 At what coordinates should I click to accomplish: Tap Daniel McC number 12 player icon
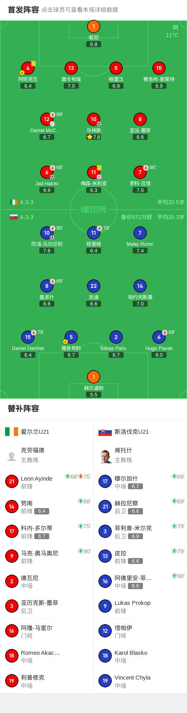tap(47, 119)
